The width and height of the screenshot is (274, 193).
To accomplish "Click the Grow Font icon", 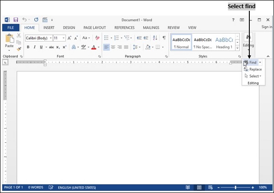I will click(x=69, y=38).
